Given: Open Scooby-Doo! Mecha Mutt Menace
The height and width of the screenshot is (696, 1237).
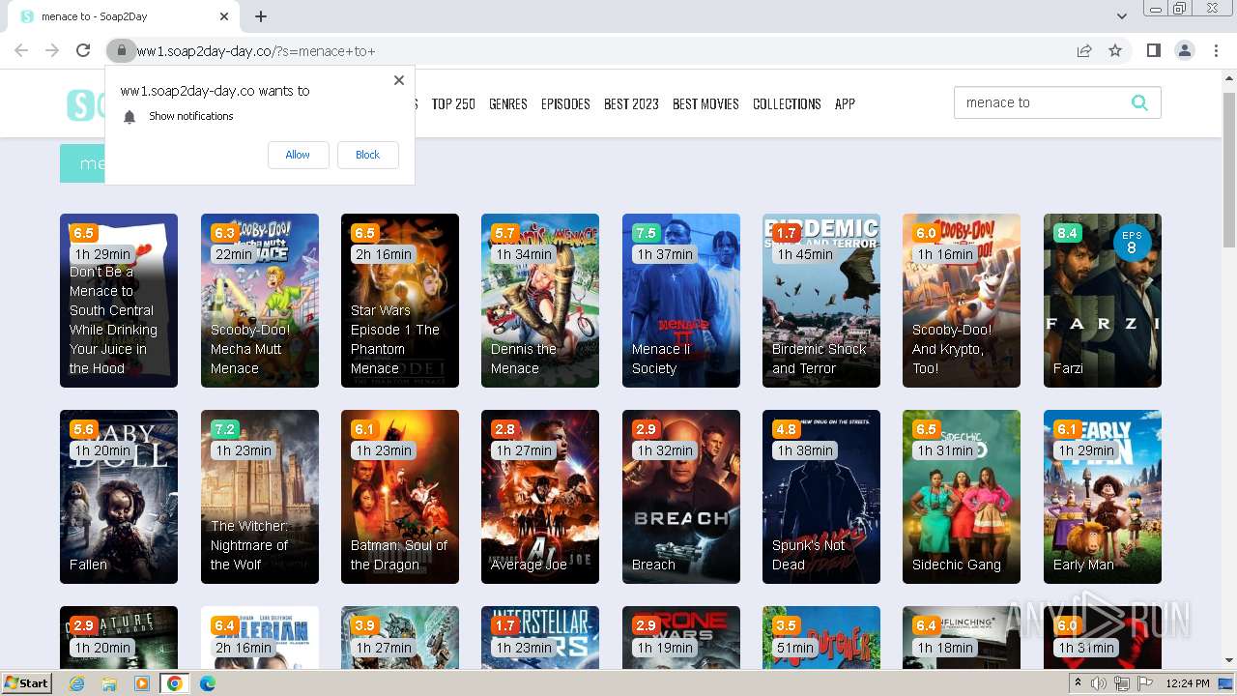Looking at the screenshot, I should [260, 301].
